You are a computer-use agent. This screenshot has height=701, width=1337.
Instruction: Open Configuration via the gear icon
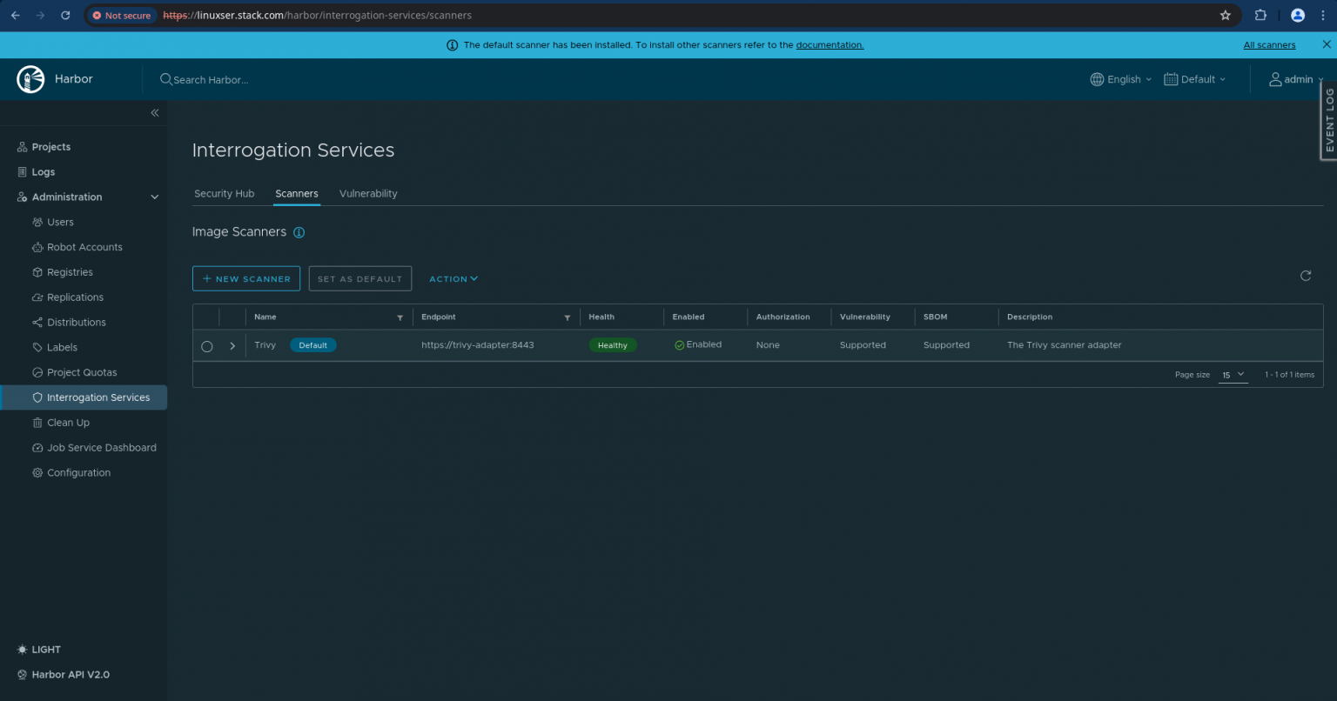36,472
